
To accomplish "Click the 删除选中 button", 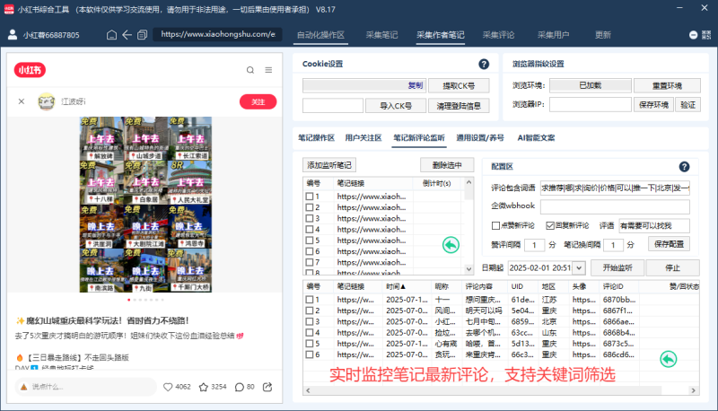I will 447,165.
